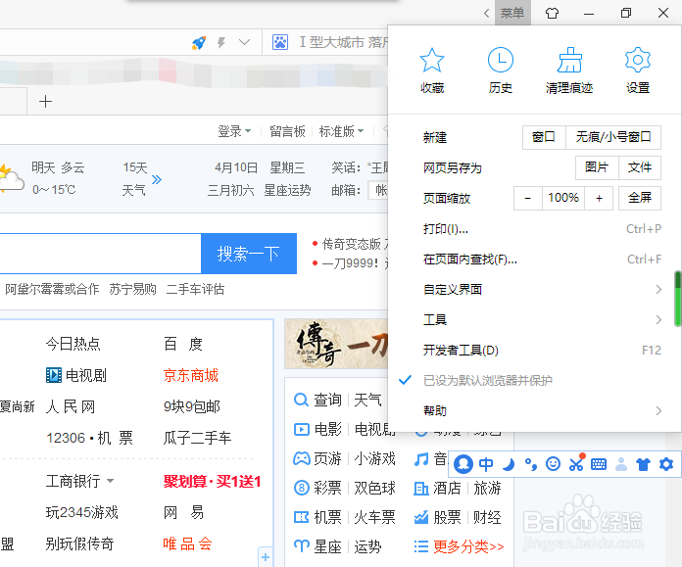The height and width of the screenshot is (567, 682).
Task: Click the 股票 chart icon
Action: (x=421, y=517)
